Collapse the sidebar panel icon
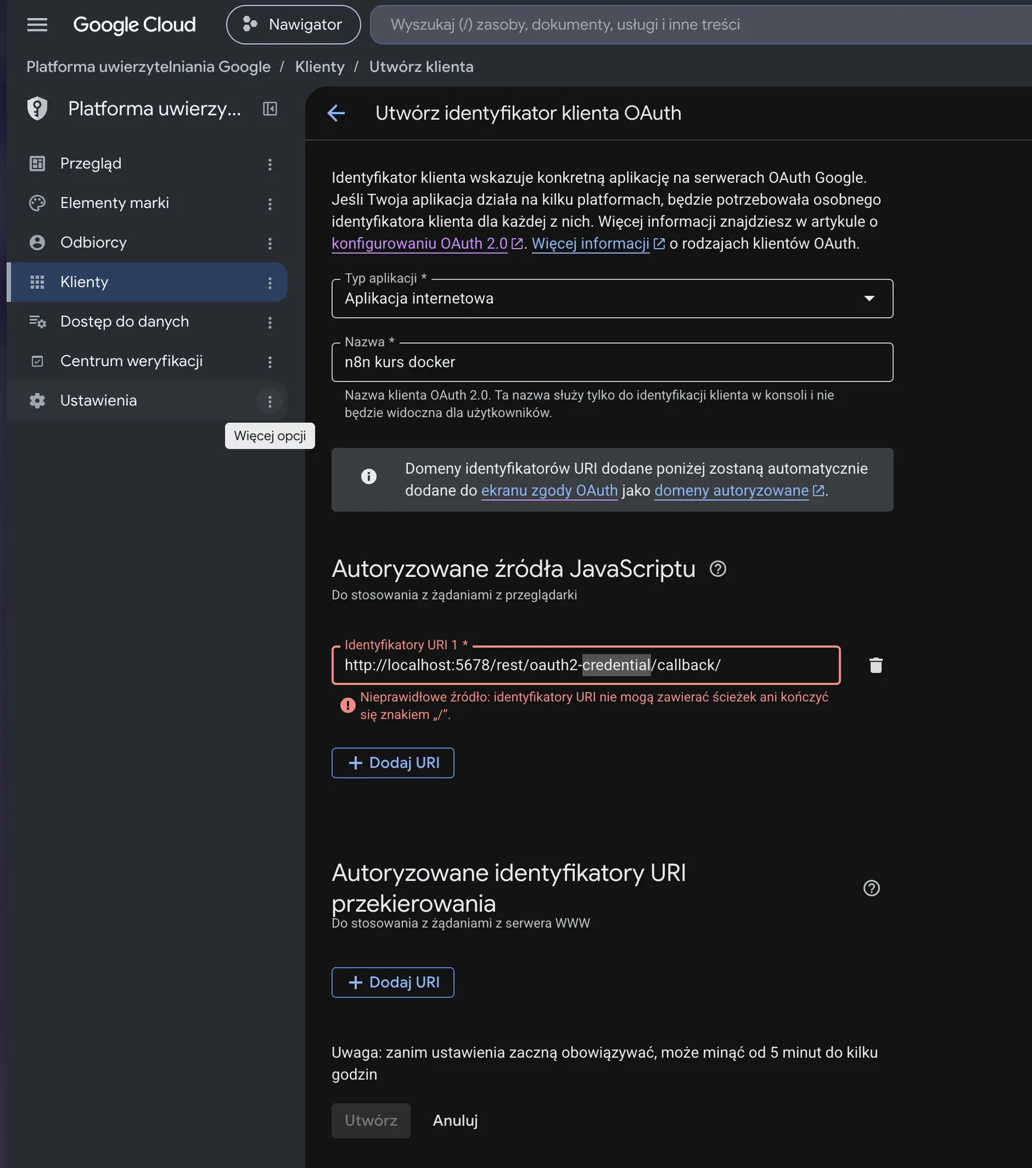The width and height of the screenshot is (1032, 1168). [270, 109]
